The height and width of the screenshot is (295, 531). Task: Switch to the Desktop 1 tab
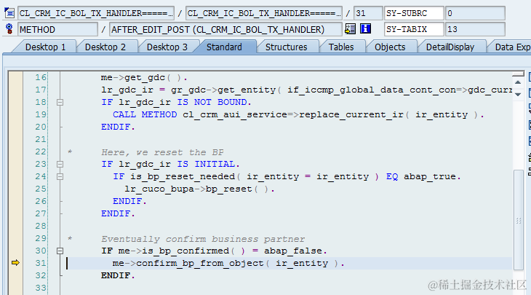click(x=45, y=47)
